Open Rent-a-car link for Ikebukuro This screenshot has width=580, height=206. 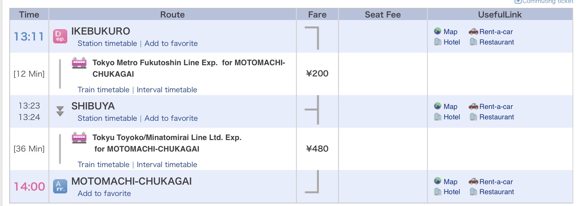pyautogui.click(x=496, y=31)
